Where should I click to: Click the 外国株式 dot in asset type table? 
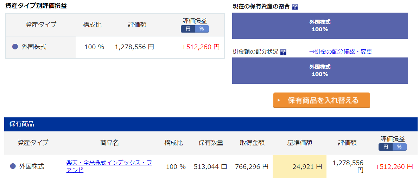point(15,47)
